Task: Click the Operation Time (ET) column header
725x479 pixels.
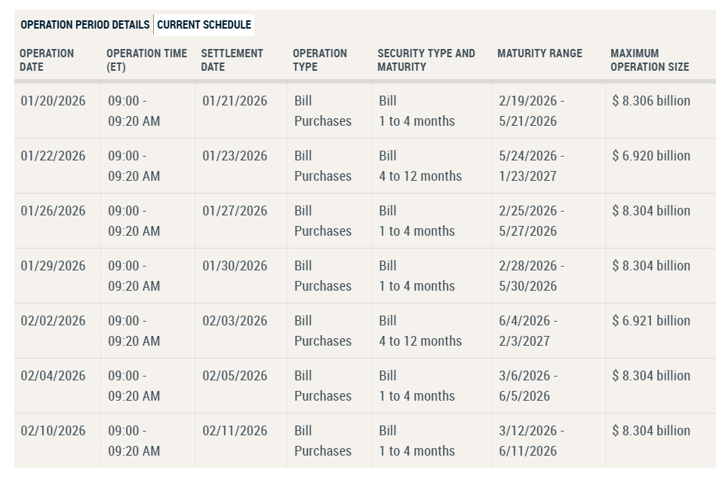Action: pos(146,60)
